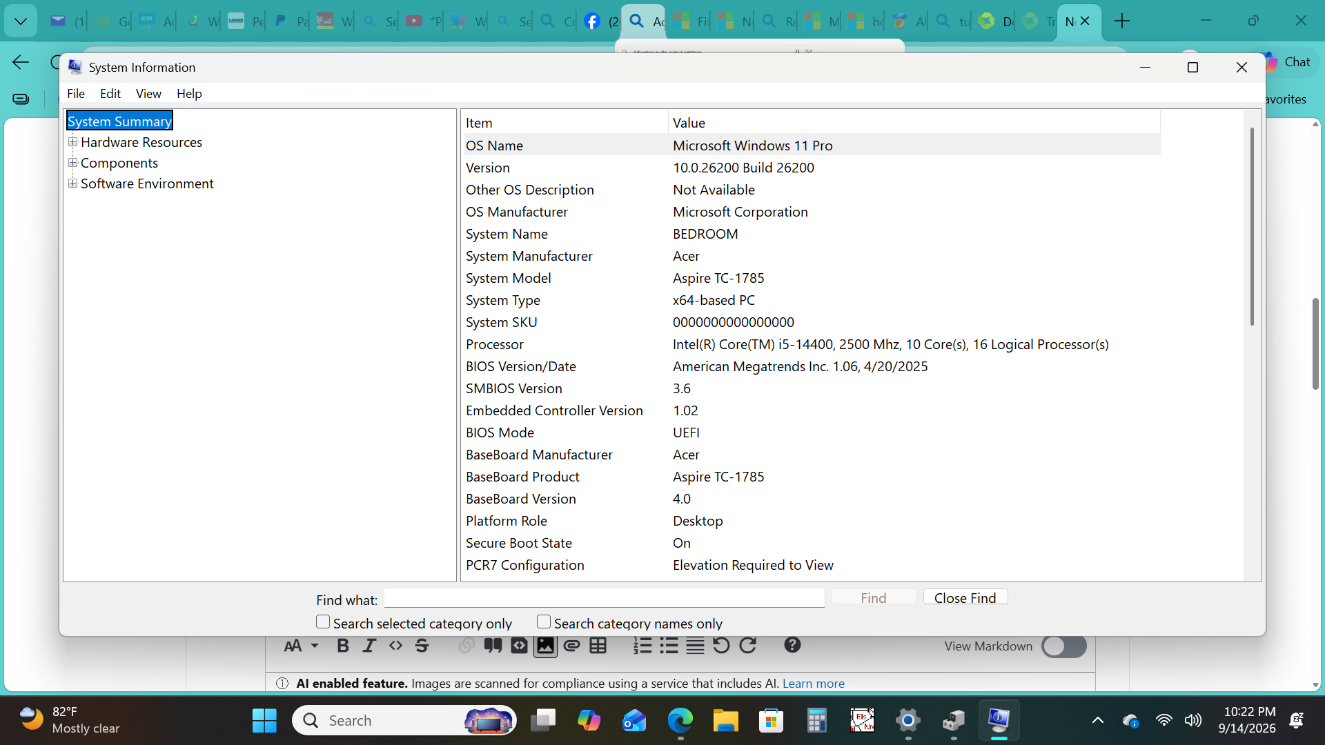The height and width of the screenshot is (745, 1325).
Task: Check 'Search category names only'
Action: 544,622
